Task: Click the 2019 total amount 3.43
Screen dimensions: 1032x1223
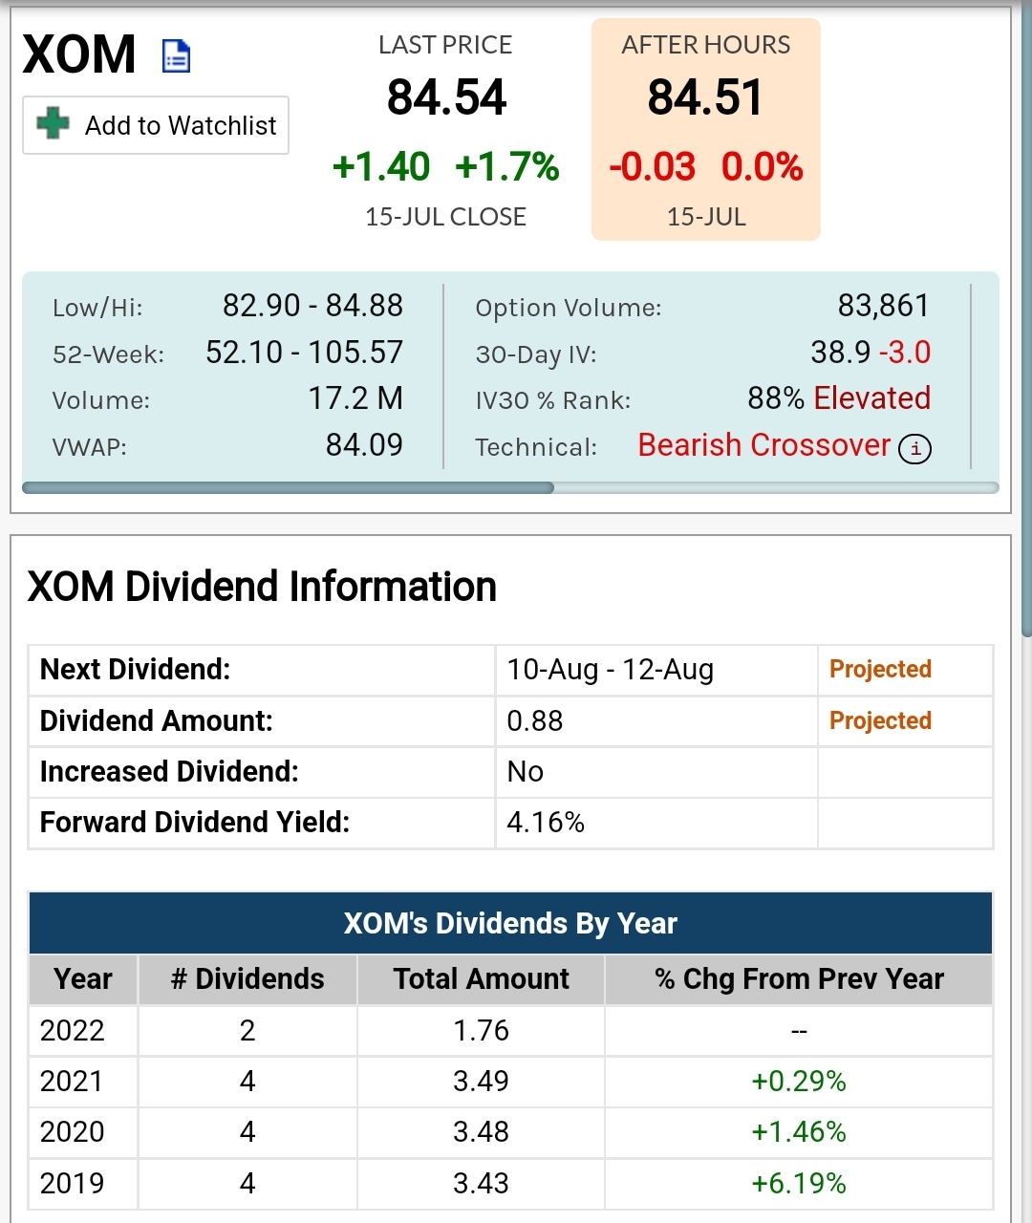Action: point(481,1184)
